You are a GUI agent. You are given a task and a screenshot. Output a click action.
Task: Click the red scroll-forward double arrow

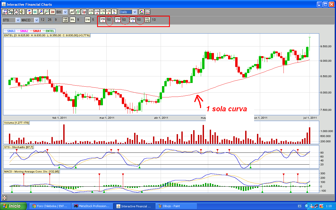[x=52, y=12]
